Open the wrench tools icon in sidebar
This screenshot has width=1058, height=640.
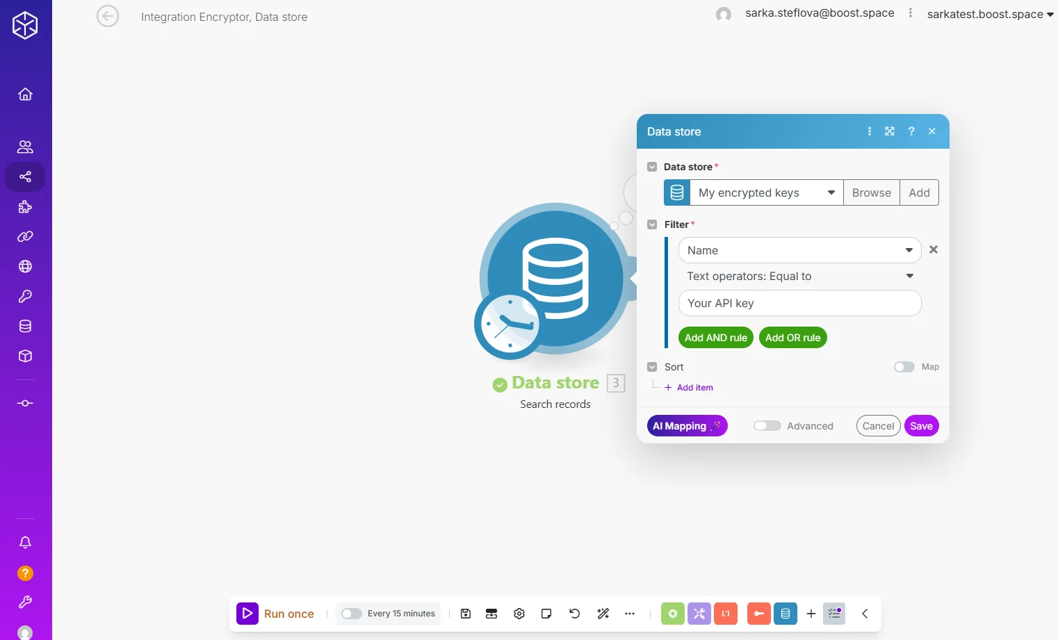pyautogui.click(x=25, y=602)
